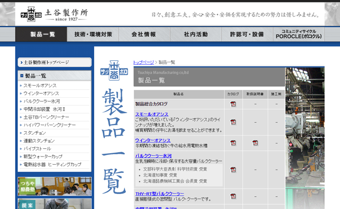The image size is (340, 209).
Task: Click the 北海道酪農機械工業会 会長賞 受賞 text
Action: click(x=175, y=181)
